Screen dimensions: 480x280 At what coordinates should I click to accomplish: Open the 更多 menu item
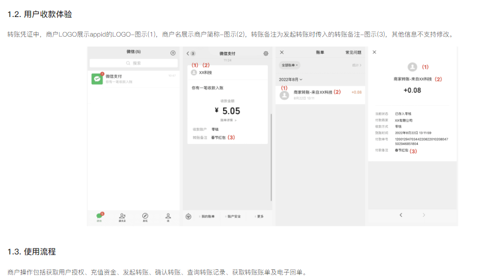(x=259, y=216)
